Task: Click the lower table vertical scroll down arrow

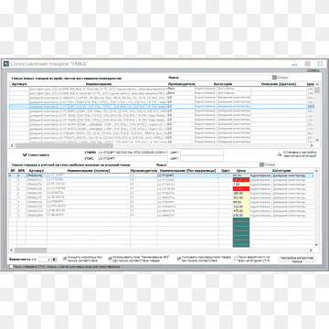Action: [316, 245]
